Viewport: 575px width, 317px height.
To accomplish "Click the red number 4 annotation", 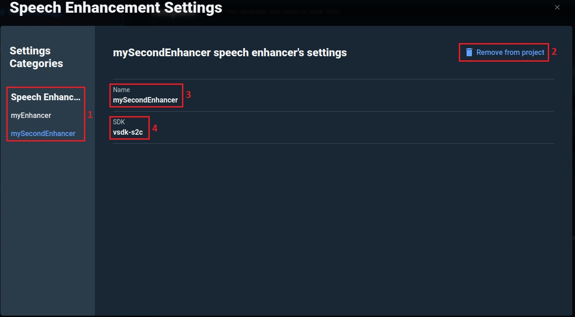I will pos(155,128).
